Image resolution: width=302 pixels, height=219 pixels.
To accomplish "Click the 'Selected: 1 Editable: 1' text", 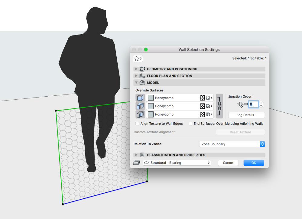I will [249, 58].
